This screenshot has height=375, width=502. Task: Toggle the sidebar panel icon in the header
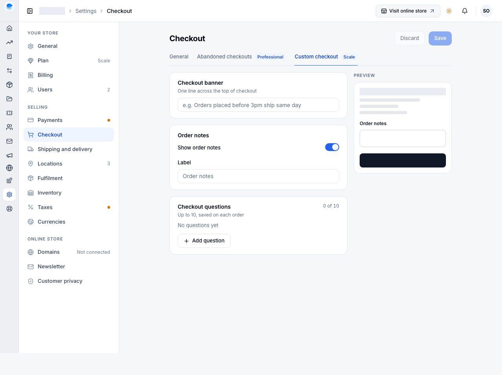(x=30, y=11)
